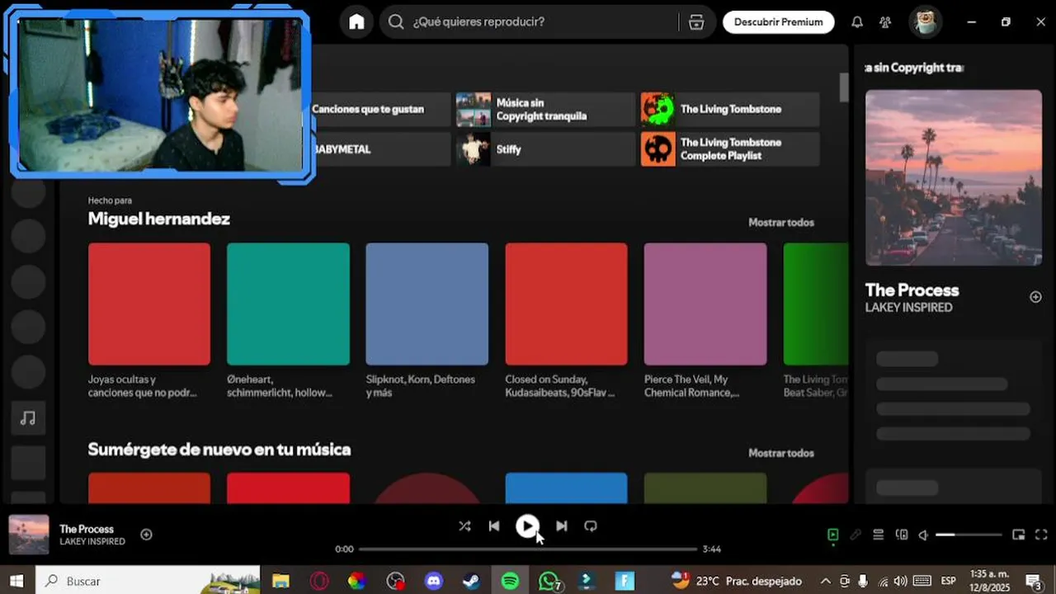Show hidden system tray icons
Viewport: 1056px width, 594px height.
pos(825,581)
